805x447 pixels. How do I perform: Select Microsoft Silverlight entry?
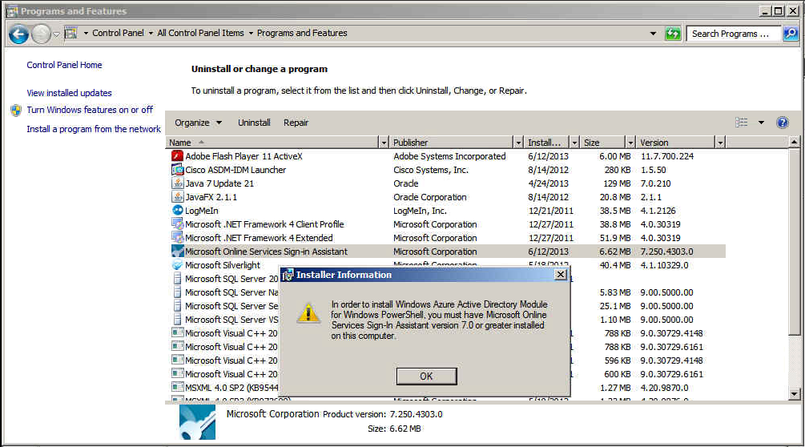click(223, 265)
